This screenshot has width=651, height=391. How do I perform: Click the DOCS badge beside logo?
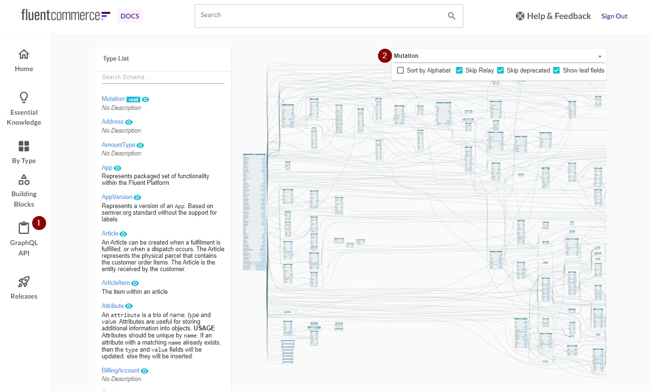point(129,16)
